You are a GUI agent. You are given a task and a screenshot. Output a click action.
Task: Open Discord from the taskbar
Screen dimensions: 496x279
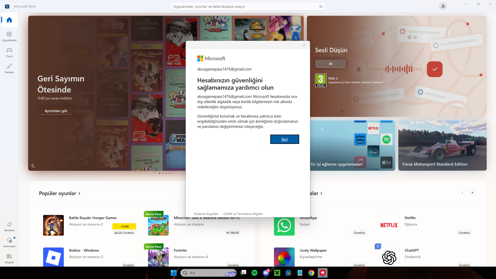point(266,273)
